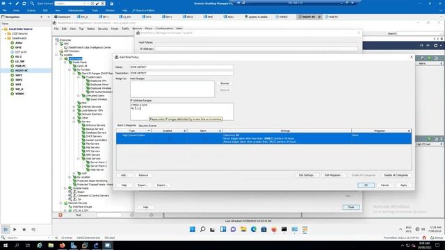Open the Hosts menu in Stealthwatch console
The height and width of the screenshot is (250, 445).
pyautogui.click(x=115, y=28)
